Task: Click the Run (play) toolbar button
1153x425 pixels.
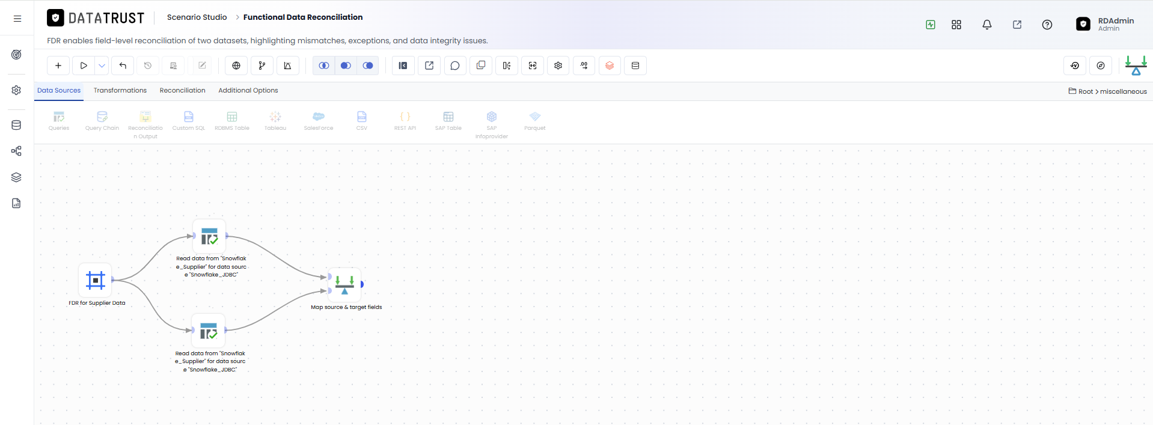Action: click(84, 66)
